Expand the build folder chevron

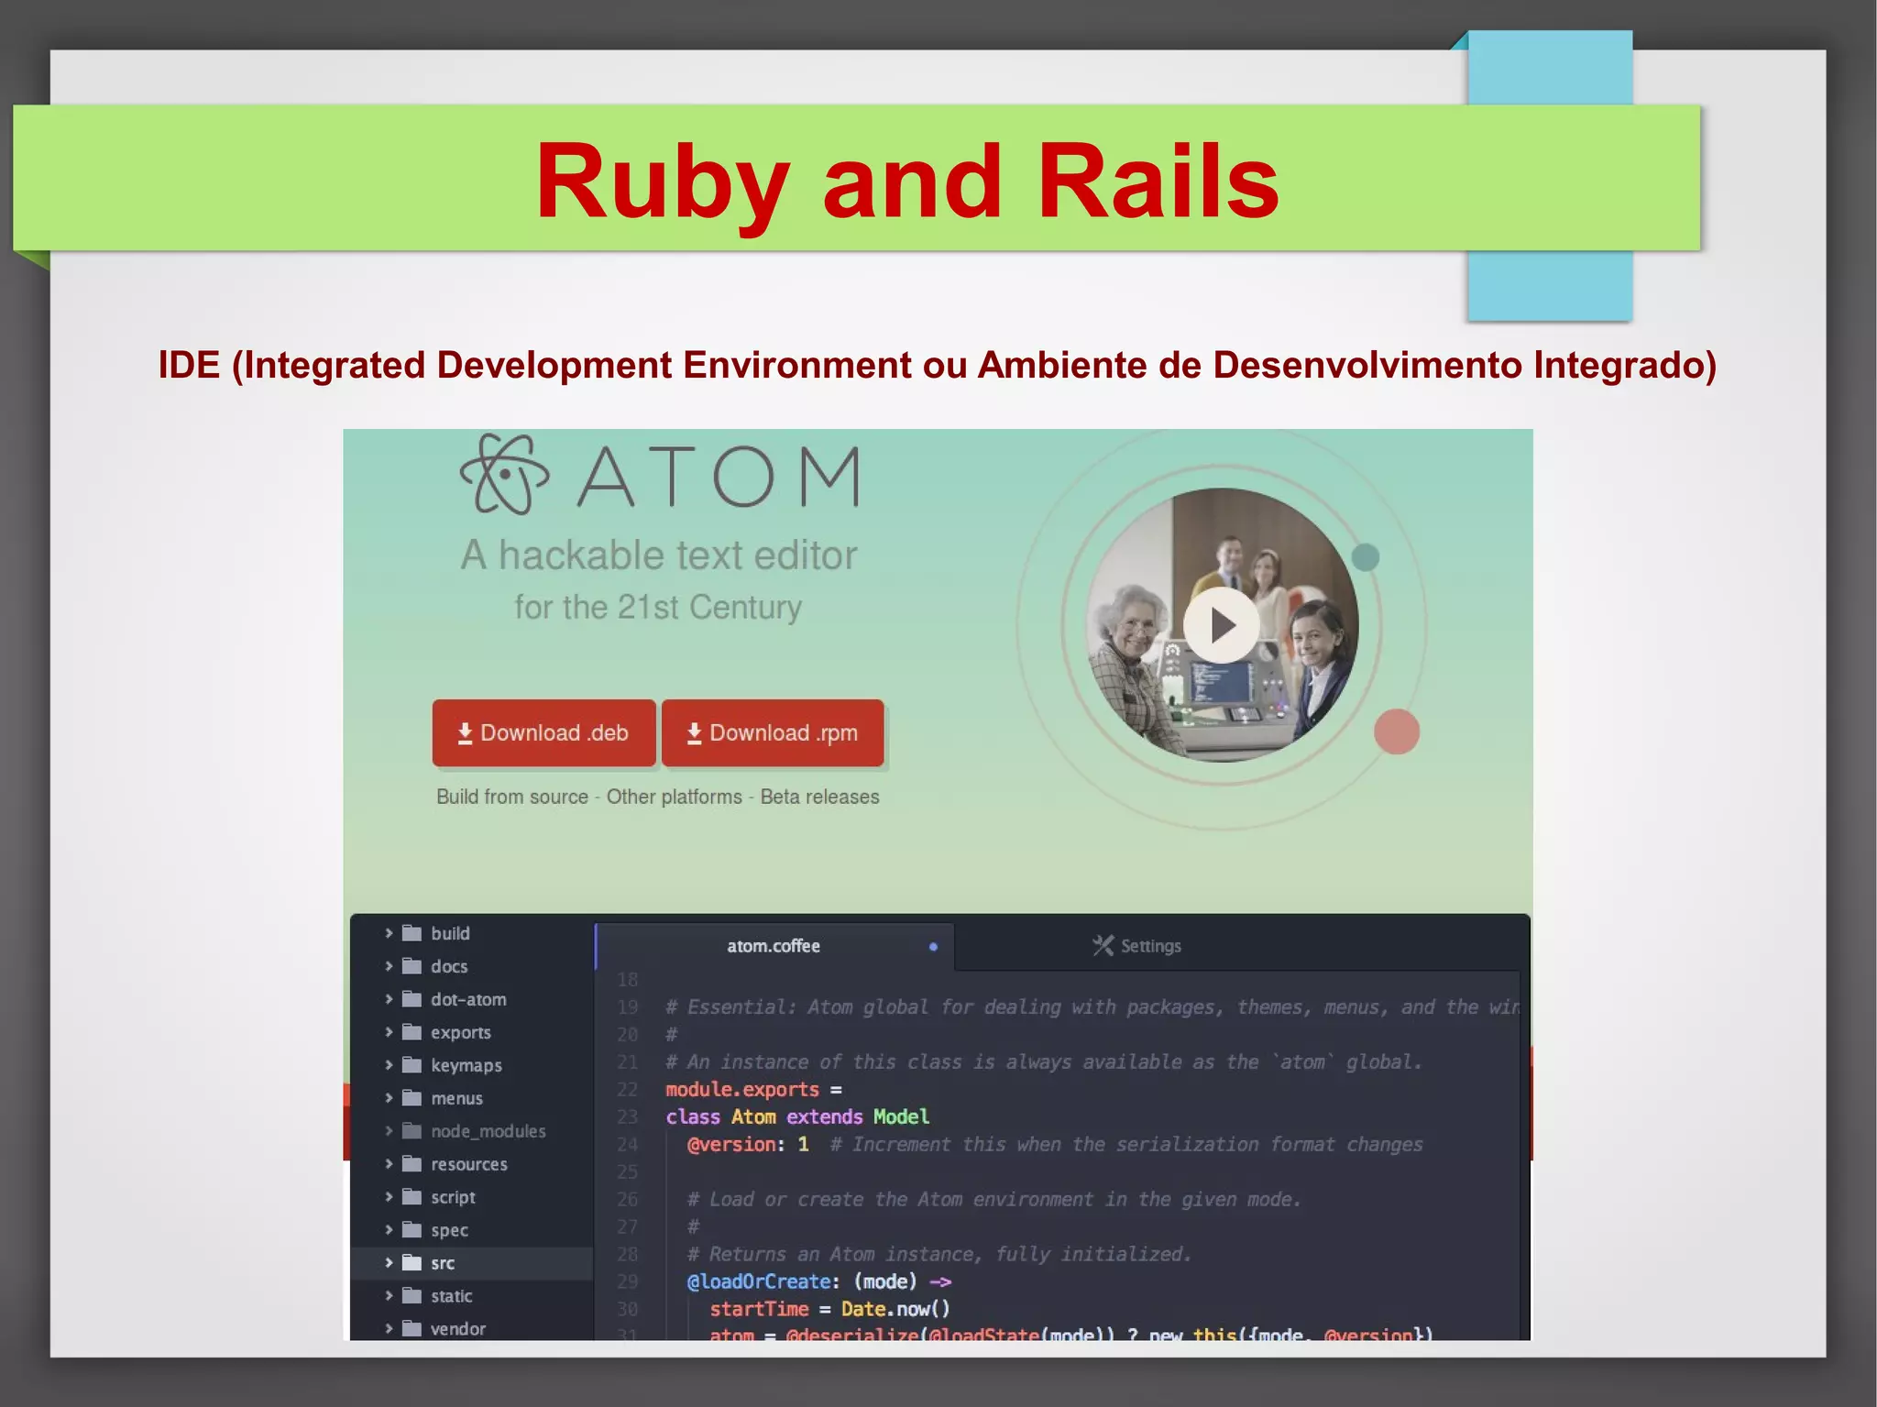[x=389, y=933]
